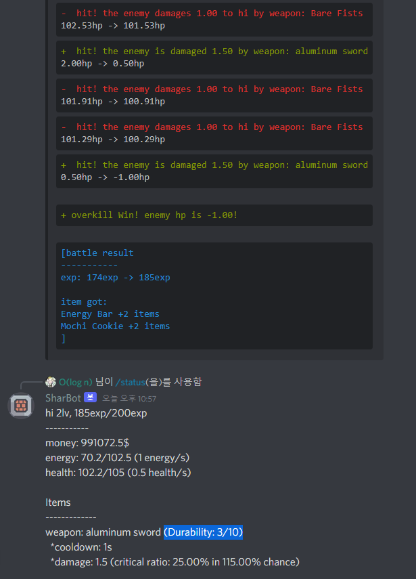Click the 'hi 2lv, 185exp/200exp' status line
The image size is (416, 579).
tap(96, 413)
